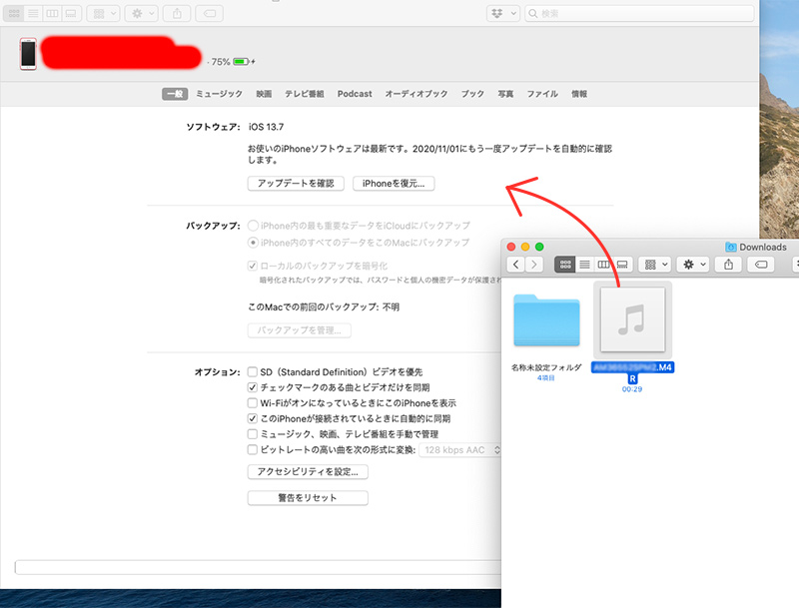Click the battery status icon
This screenshot has width=799, height=608.
pos(242,62)
